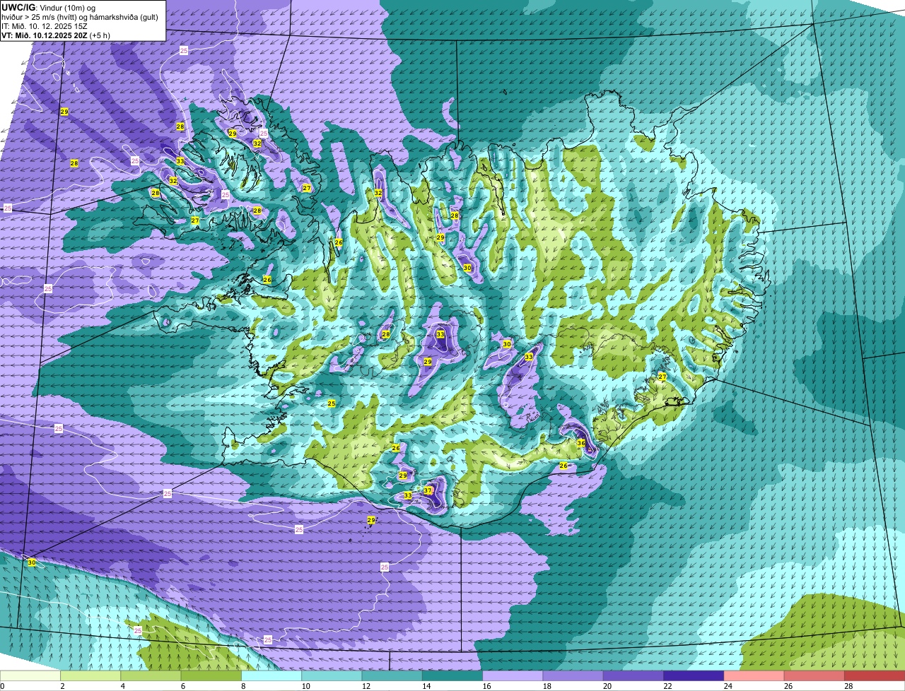905x691 pixels.
Task: Click the 0–2 m/s pale yellow legend swatch
Action: pos(30,675)
